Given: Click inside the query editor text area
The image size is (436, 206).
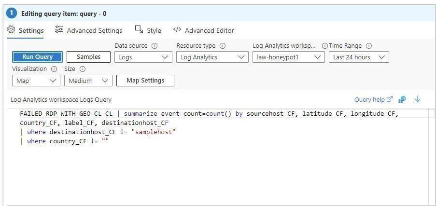Looking at the screenshot, I should click(217, 169).
